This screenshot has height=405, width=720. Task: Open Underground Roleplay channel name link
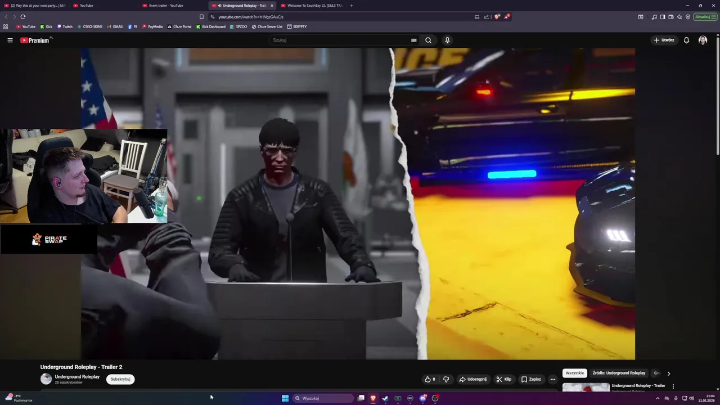point(77,377)
